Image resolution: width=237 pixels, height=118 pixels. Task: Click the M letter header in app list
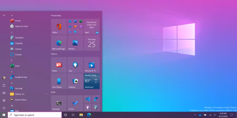pos(12,106)
